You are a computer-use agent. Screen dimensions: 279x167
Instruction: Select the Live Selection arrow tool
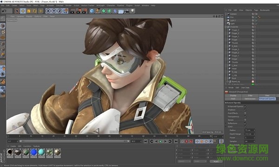[x=17, y=11]
